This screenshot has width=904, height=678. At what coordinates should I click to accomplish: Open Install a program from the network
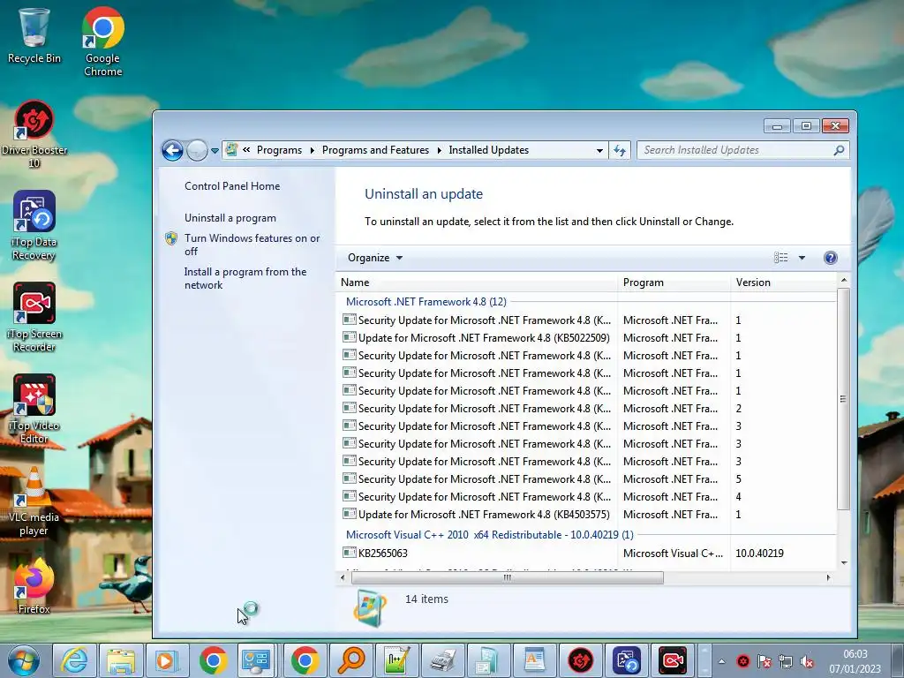(245, 278)
